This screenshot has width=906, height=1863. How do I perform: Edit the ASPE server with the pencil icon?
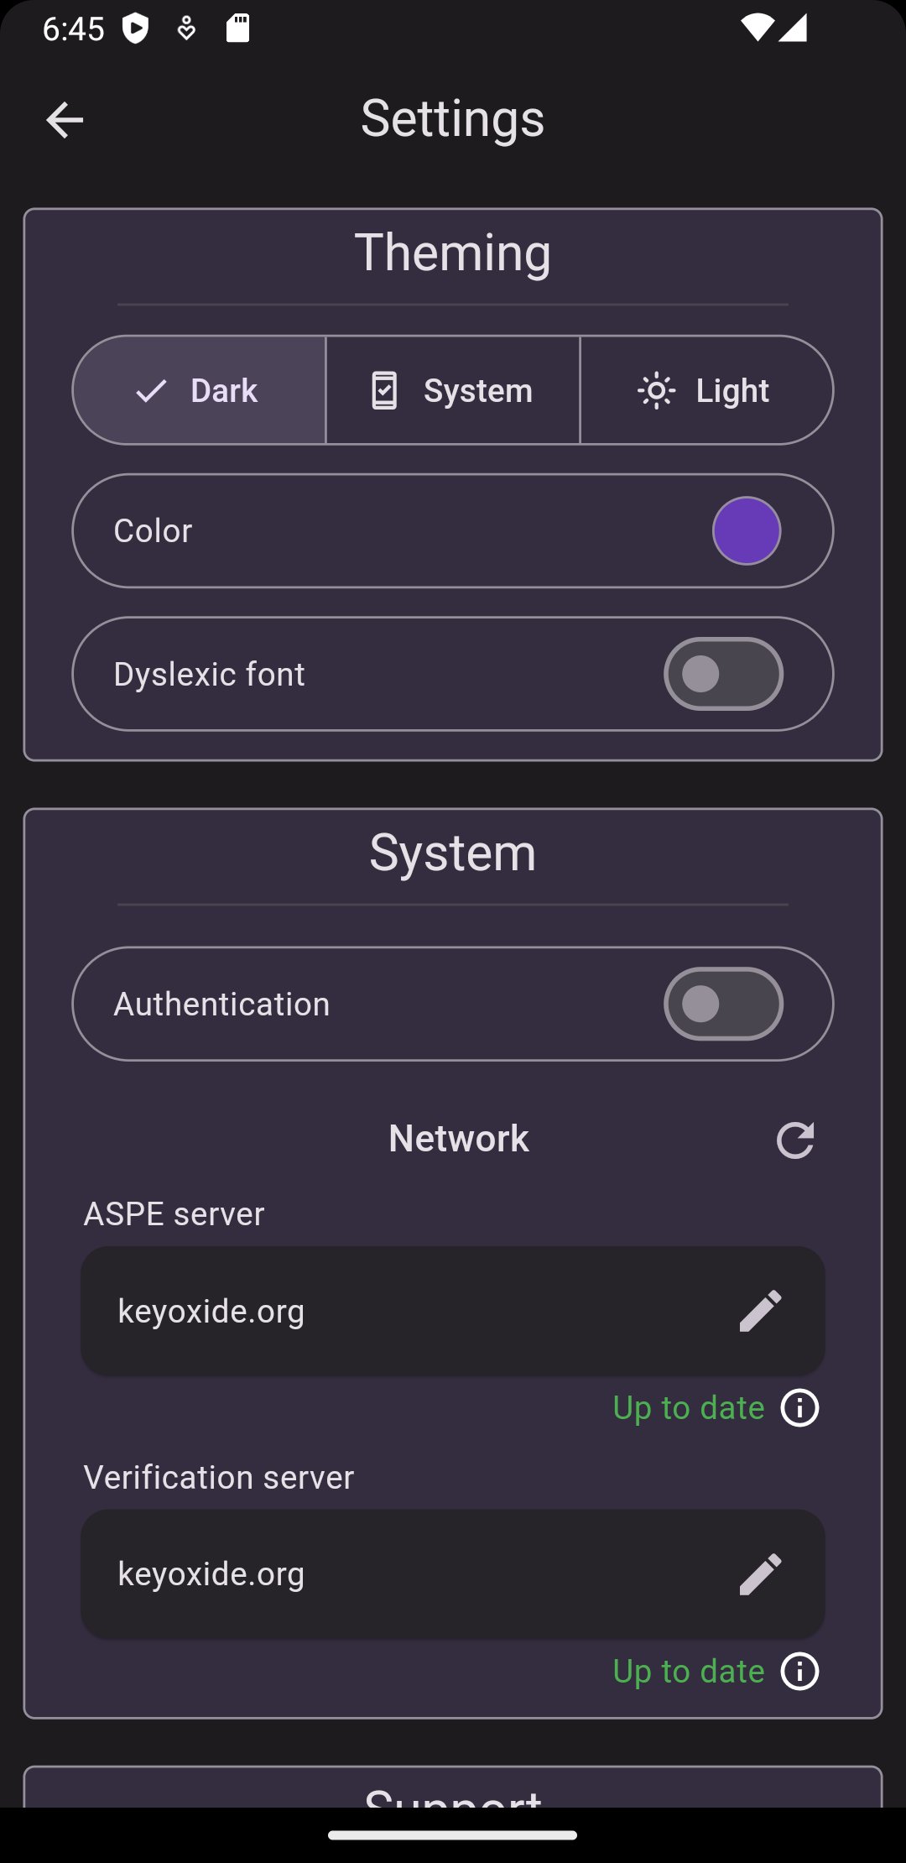(760, 1311)
